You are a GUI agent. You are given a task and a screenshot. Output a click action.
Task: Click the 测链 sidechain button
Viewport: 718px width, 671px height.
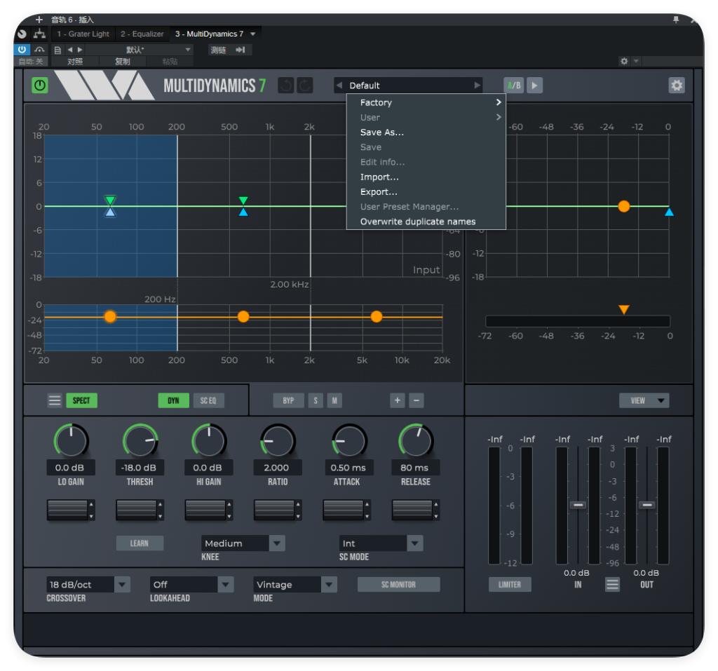click(x=219, y=50)
